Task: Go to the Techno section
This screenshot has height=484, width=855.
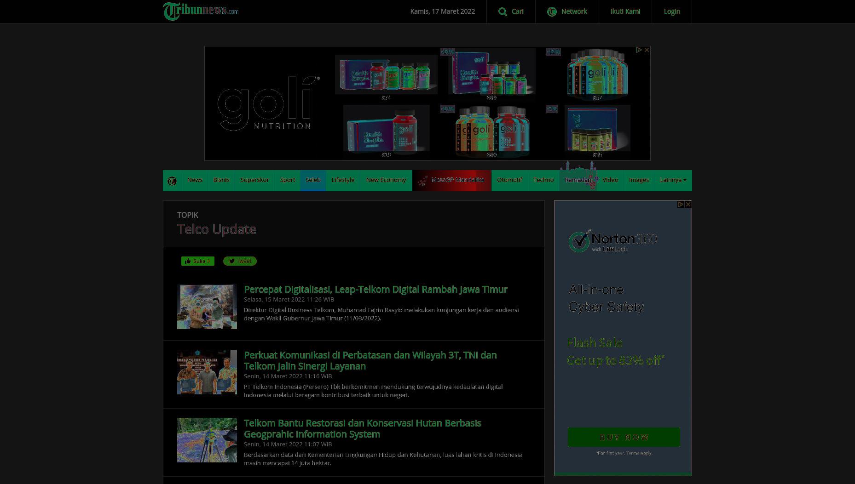Action: point(543,180)
